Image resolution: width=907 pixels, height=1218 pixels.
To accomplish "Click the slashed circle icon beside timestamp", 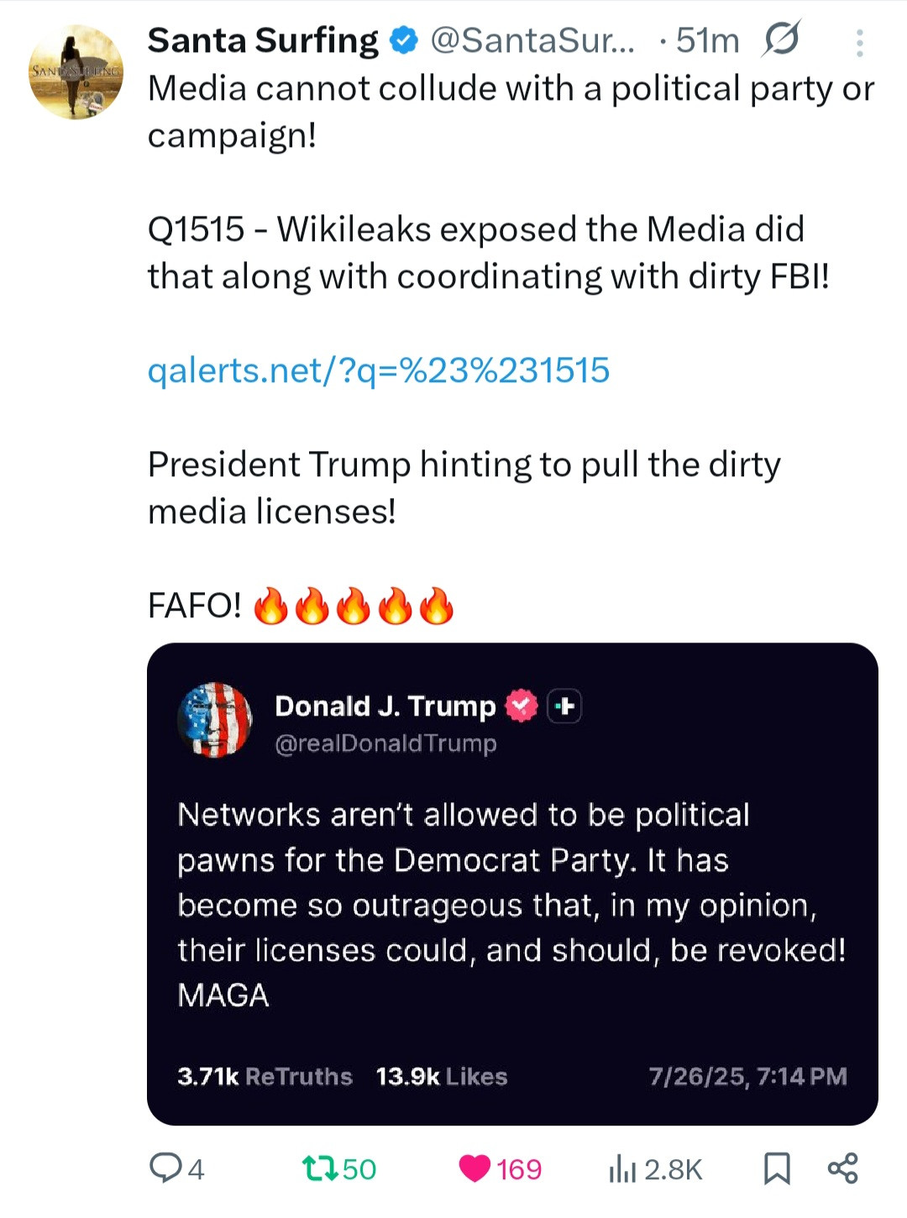I will point(781,39).
